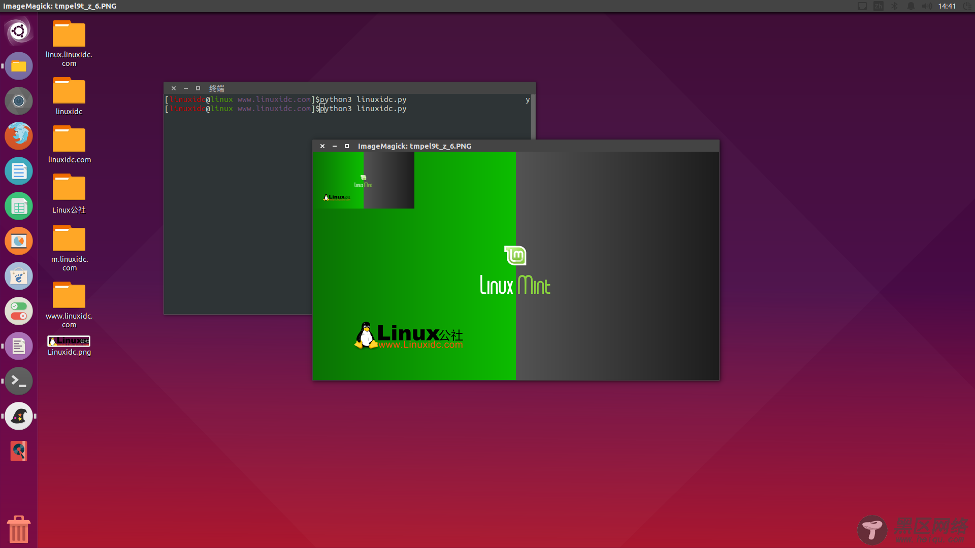Select the Linux公社 desktop folder
Image resolution: width=975 pixels, height=548 pixels.
click(69, 194)
